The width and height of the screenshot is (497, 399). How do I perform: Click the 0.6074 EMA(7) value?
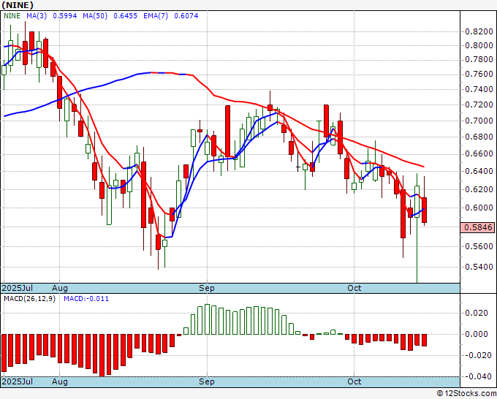pyautogui.click(x=186, y=16)
